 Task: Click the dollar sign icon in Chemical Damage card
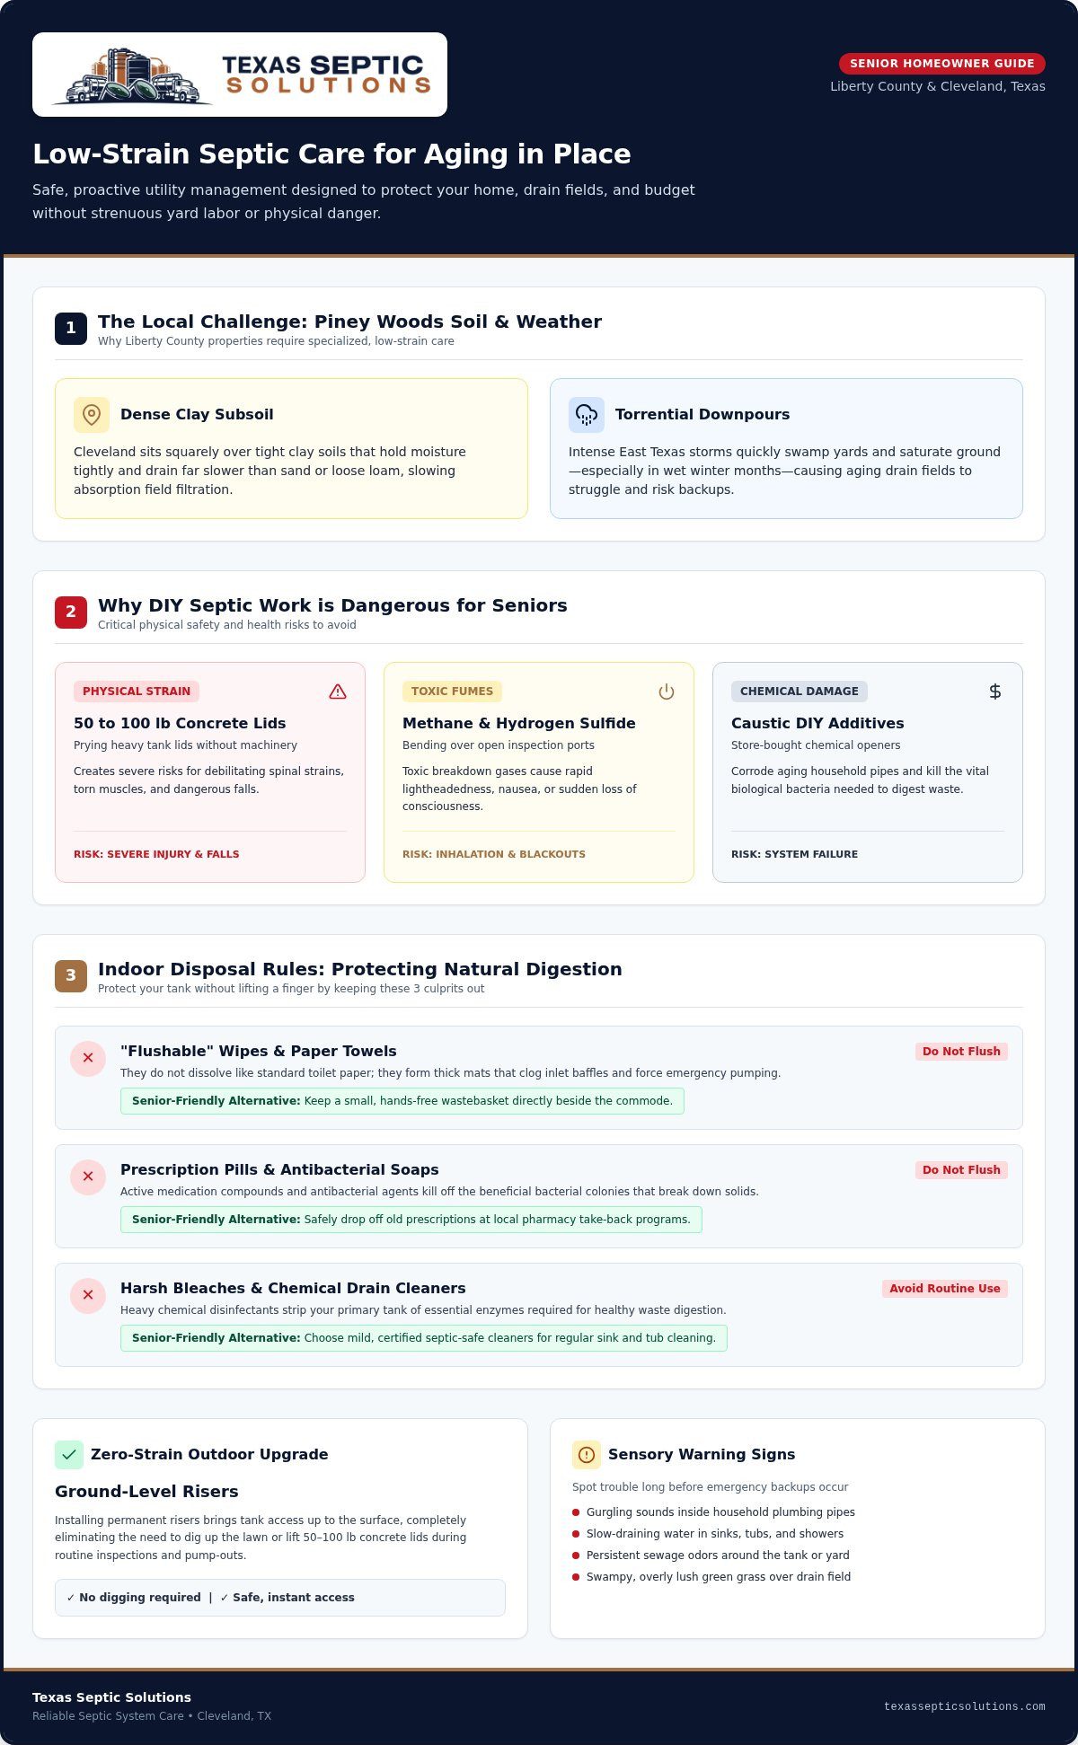click(995, 692)
